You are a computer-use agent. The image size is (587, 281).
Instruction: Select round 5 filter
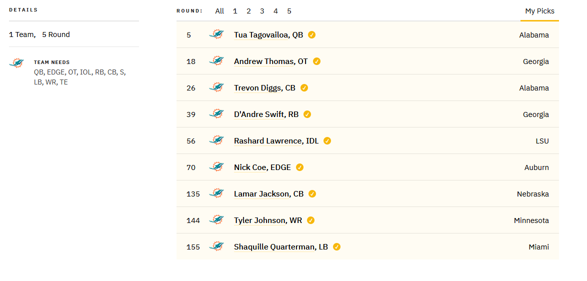click(x=289, y=11)
